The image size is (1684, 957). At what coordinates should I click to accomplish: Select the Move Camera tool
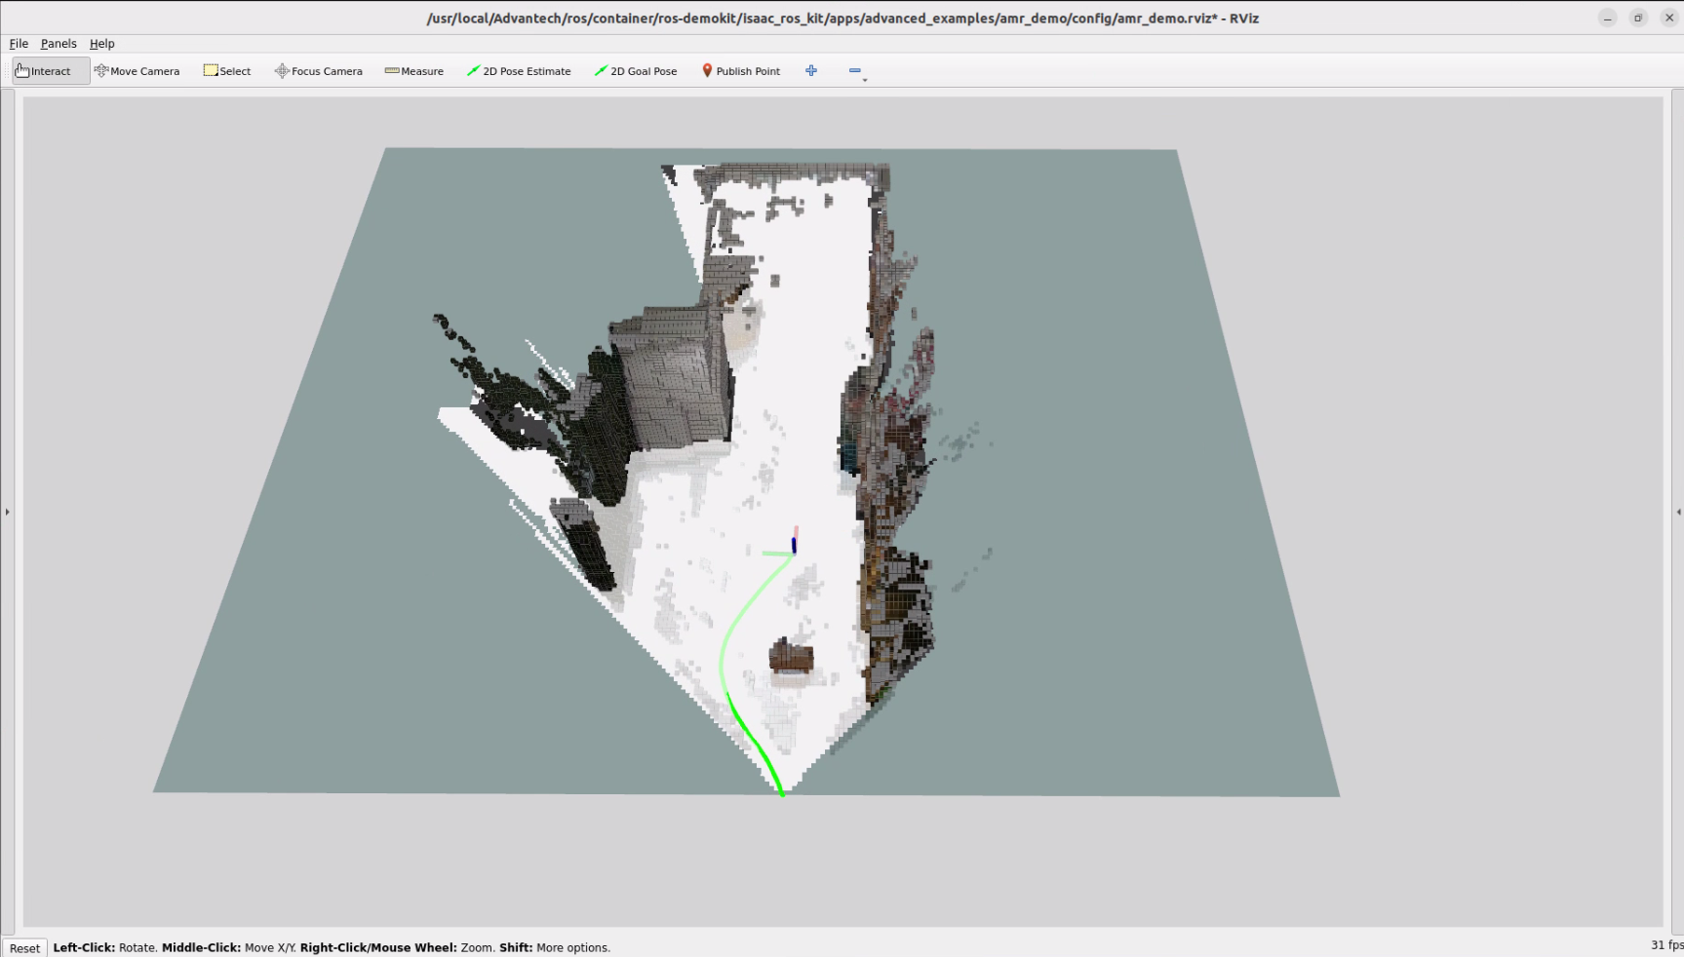[137, 71]
